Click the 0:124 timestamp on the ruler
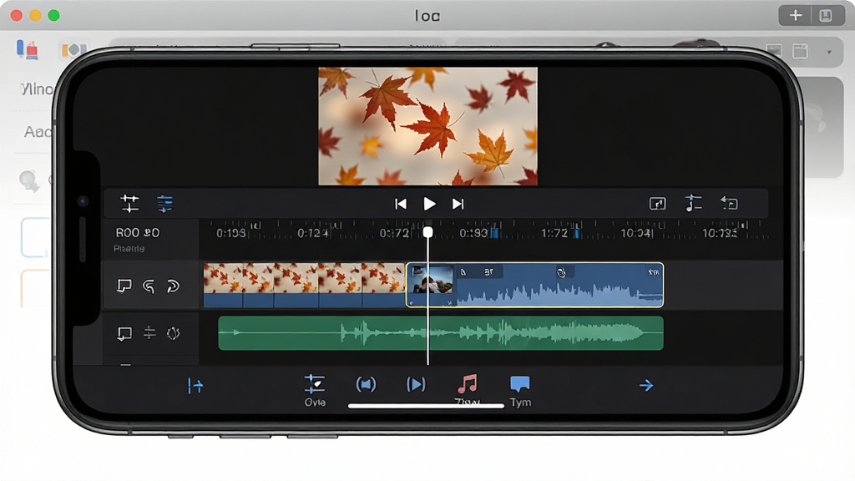The image size is (855, 481). (312, 234)
